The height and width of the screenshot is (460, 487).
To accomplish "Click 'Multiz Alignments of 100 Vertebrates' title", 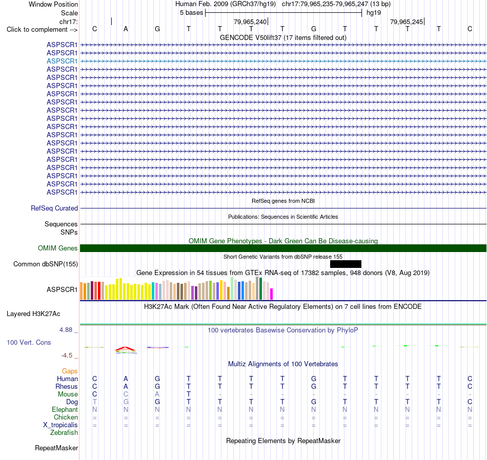I will [x=283, y=364].
